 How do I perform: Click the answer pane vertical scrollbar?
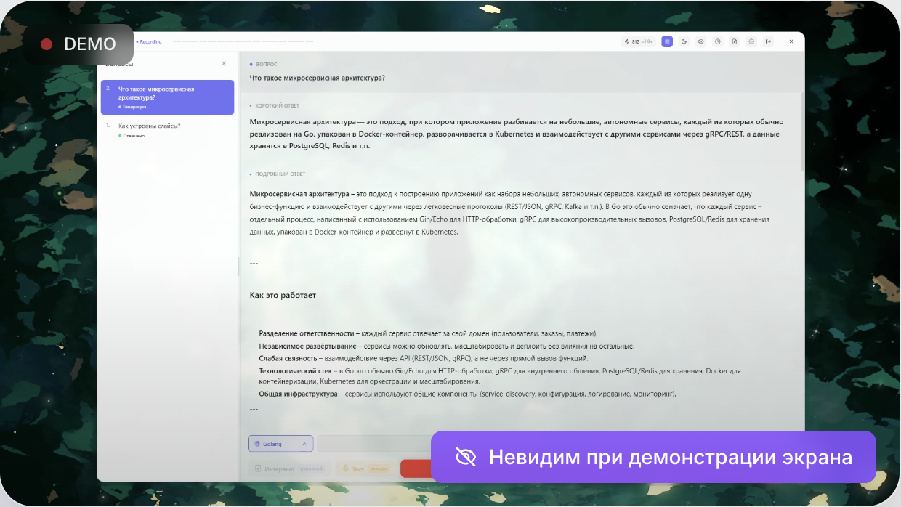point(802,131)
